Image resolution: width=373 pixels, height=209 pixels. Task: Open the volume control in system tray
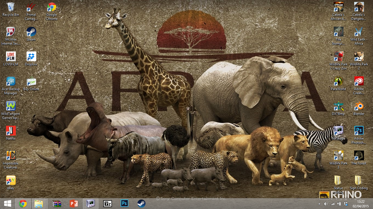click(x=326, y=204)
